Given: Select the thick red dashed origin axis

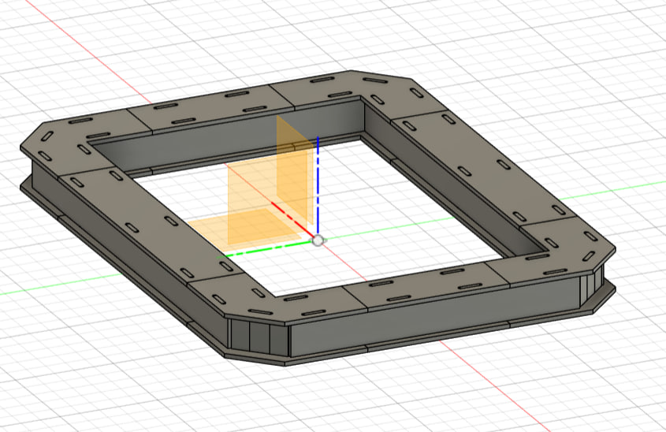Looking at the screenshot, I should click(x=292, y=220).
